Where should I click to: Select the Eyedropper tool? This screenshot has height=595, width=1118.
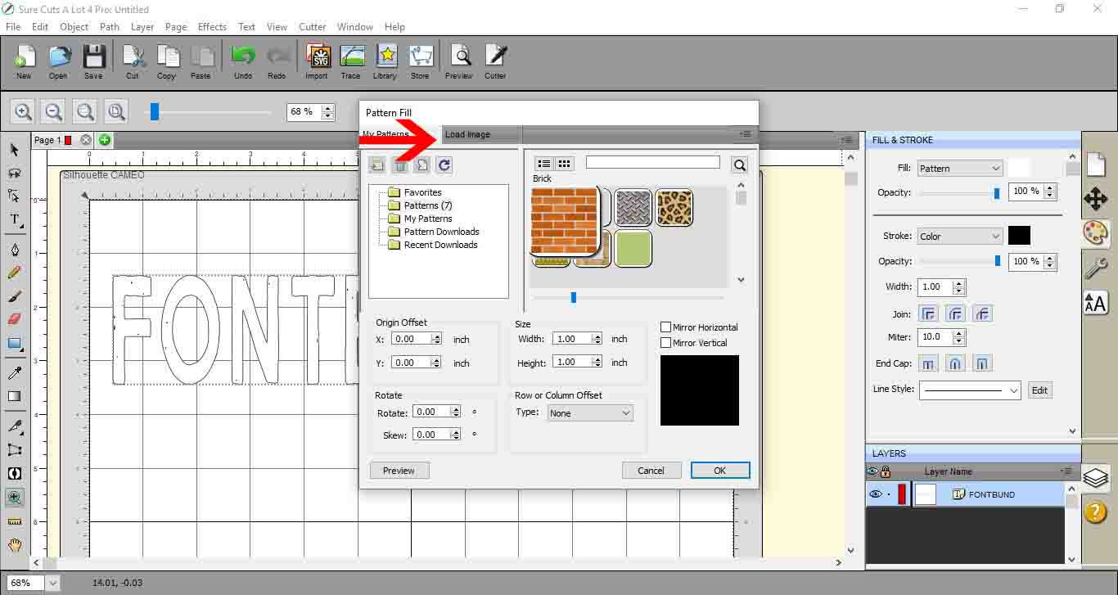tap(15, 373)
